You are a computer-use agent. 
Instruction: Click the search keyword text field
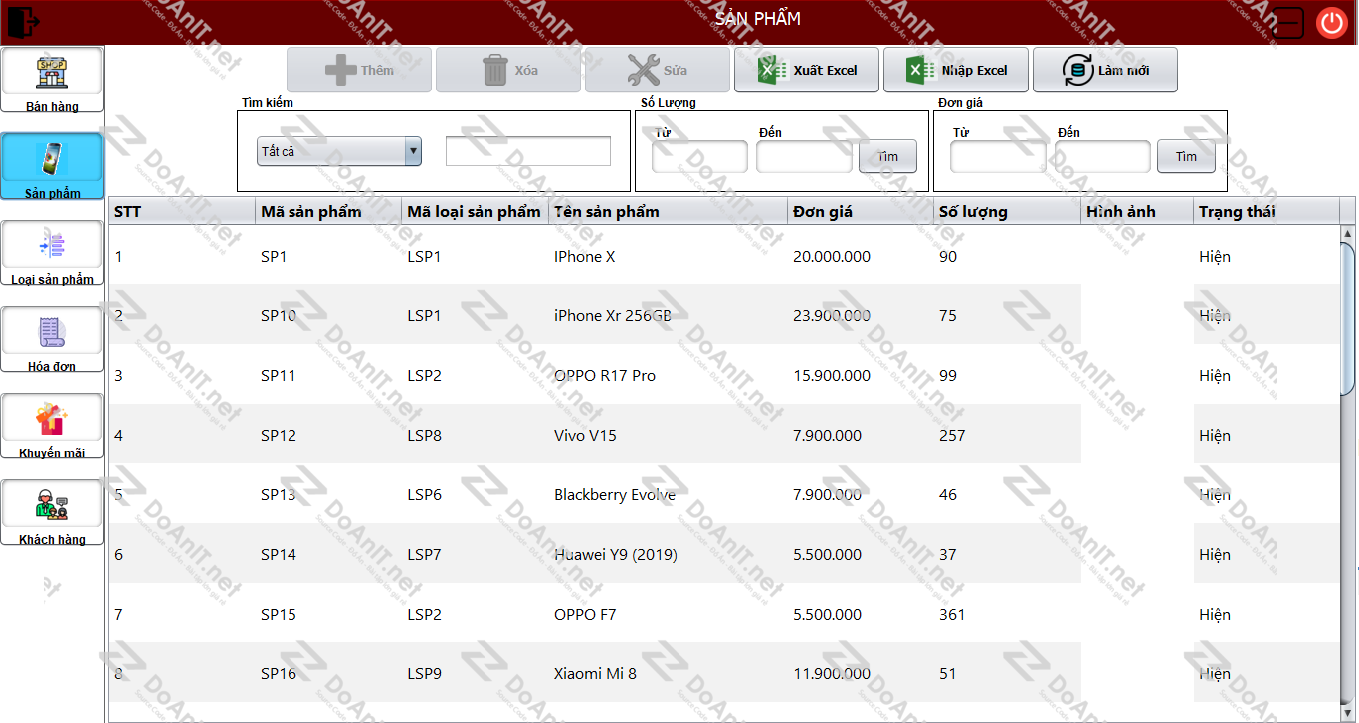528,151
